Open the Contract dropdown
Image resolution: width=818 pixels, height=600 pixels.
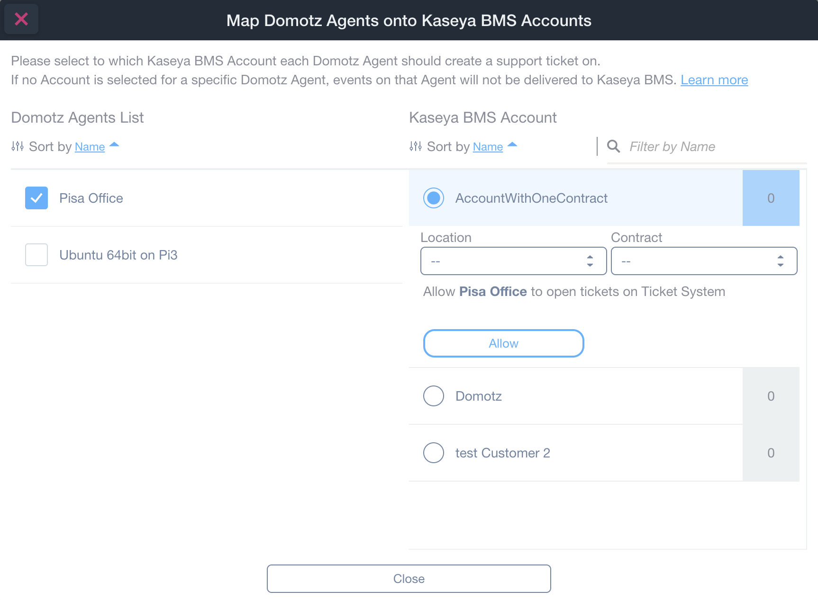pyautogui.click(x=704, y=261)
